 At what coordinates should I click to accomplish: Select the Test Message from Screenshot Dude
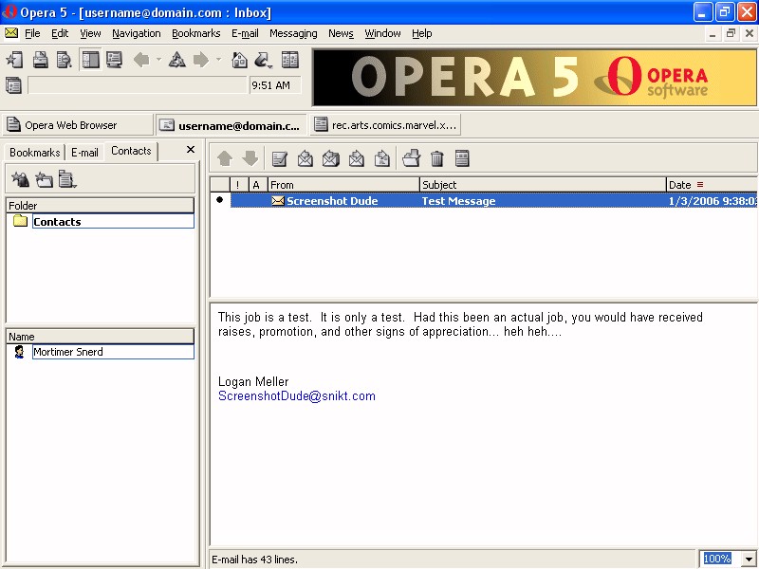pos(493,201)
